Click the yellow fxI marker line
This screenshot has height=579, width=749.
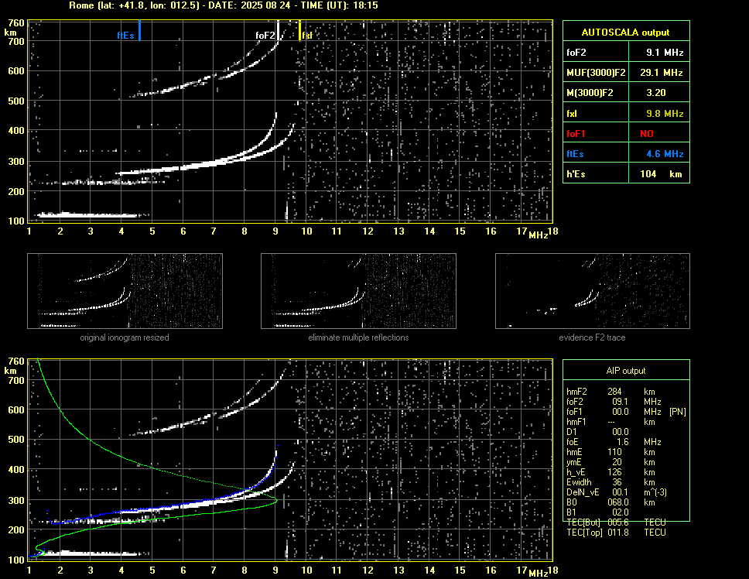299,30
